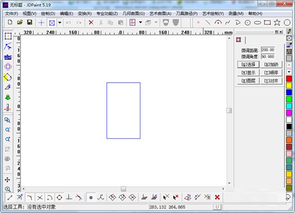Select the spline curve tool
This screenshot has width=295, height=213.
click(x=227, y=23)
